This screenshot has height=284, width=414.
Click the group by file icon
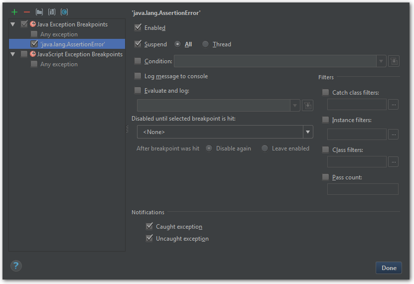coord(52,12)
